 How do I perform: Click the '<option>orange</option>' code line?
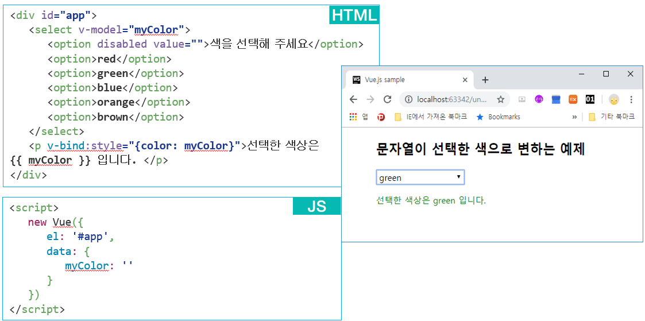tap(119, 102)
